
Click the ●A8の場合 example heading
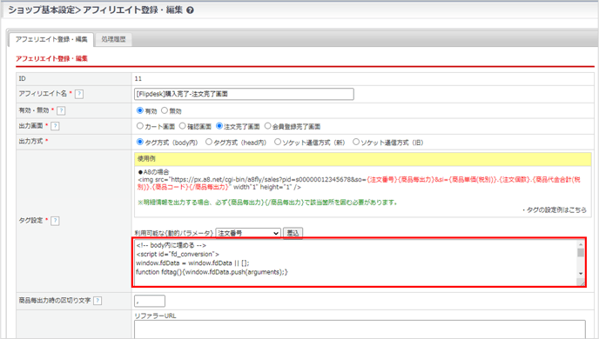pos(153,172)
